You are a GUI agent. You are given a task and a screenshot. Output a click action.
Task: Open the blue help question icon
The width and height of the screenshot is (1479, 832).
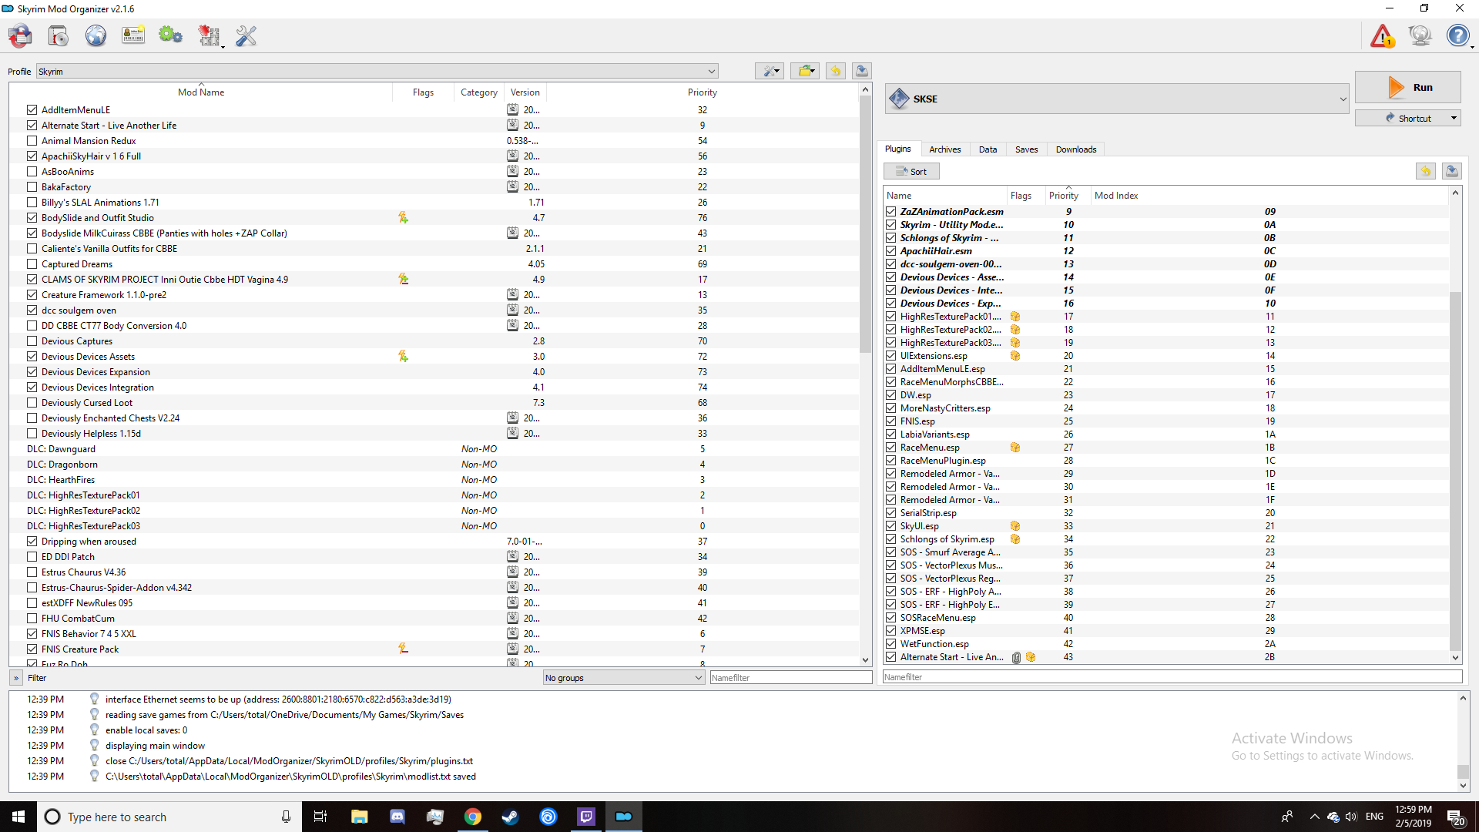click(x=1457, y=35)
